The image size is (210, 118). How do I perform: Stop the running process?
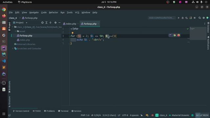(x=195, y=18)
